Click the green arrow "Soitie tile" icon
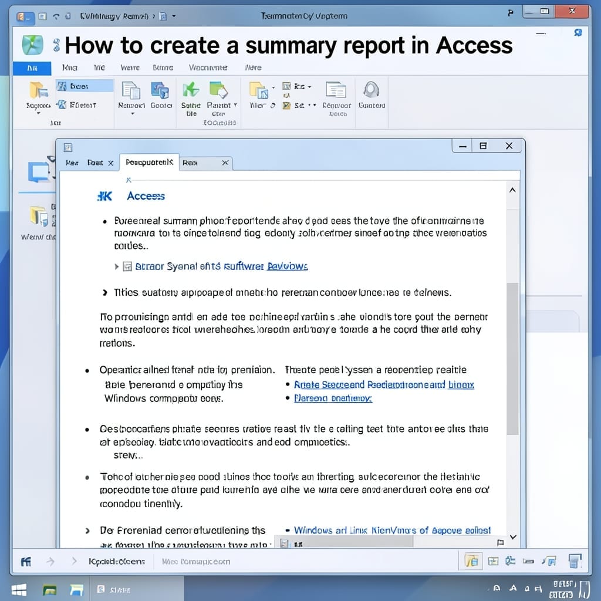Image resolution: width=601 pixels, height=601 pixels. pos(191,90)
